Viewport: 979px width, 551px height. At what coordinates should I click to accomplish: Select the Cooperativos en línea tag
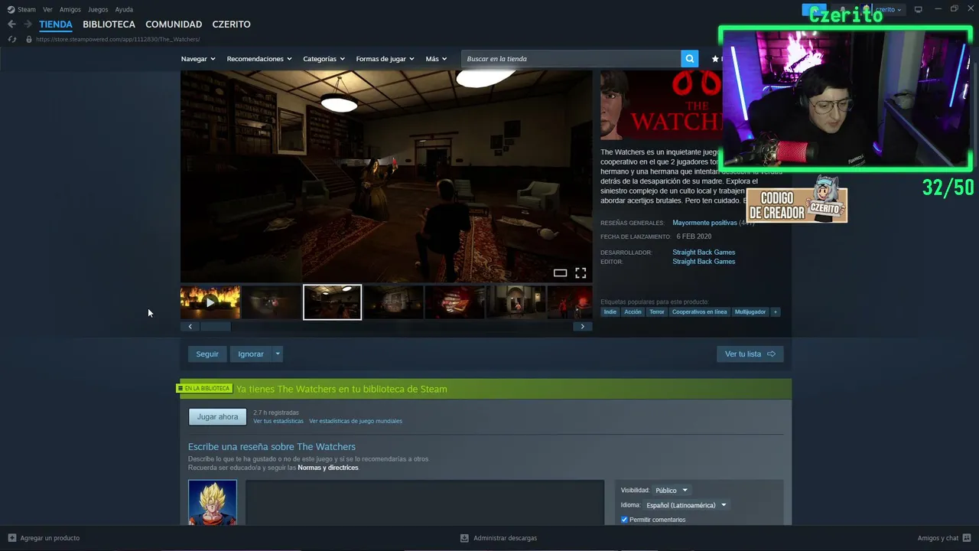point(700,312)
